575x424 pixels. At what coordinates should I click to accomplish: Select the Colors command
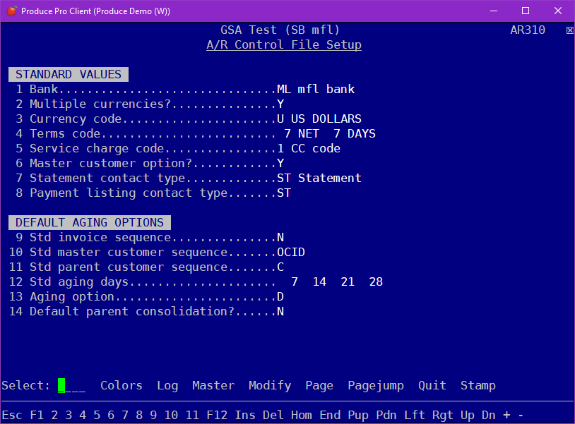[121, 385]
